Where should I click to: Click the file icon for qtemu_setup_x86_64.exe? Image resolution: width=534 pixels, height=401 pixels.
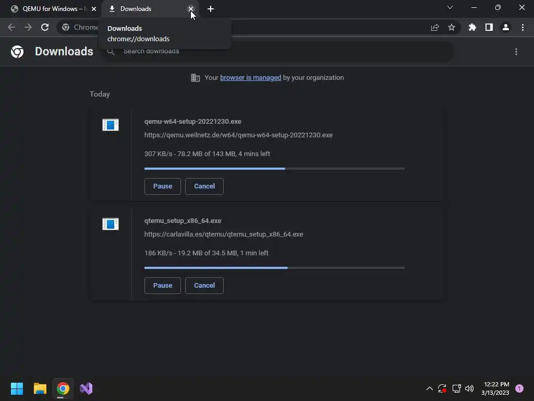[111, 224]
